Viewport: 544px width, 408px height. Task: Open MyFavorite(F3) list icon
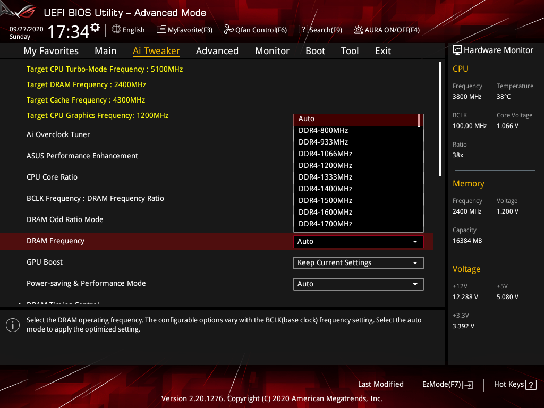click(x=161, y=30)
